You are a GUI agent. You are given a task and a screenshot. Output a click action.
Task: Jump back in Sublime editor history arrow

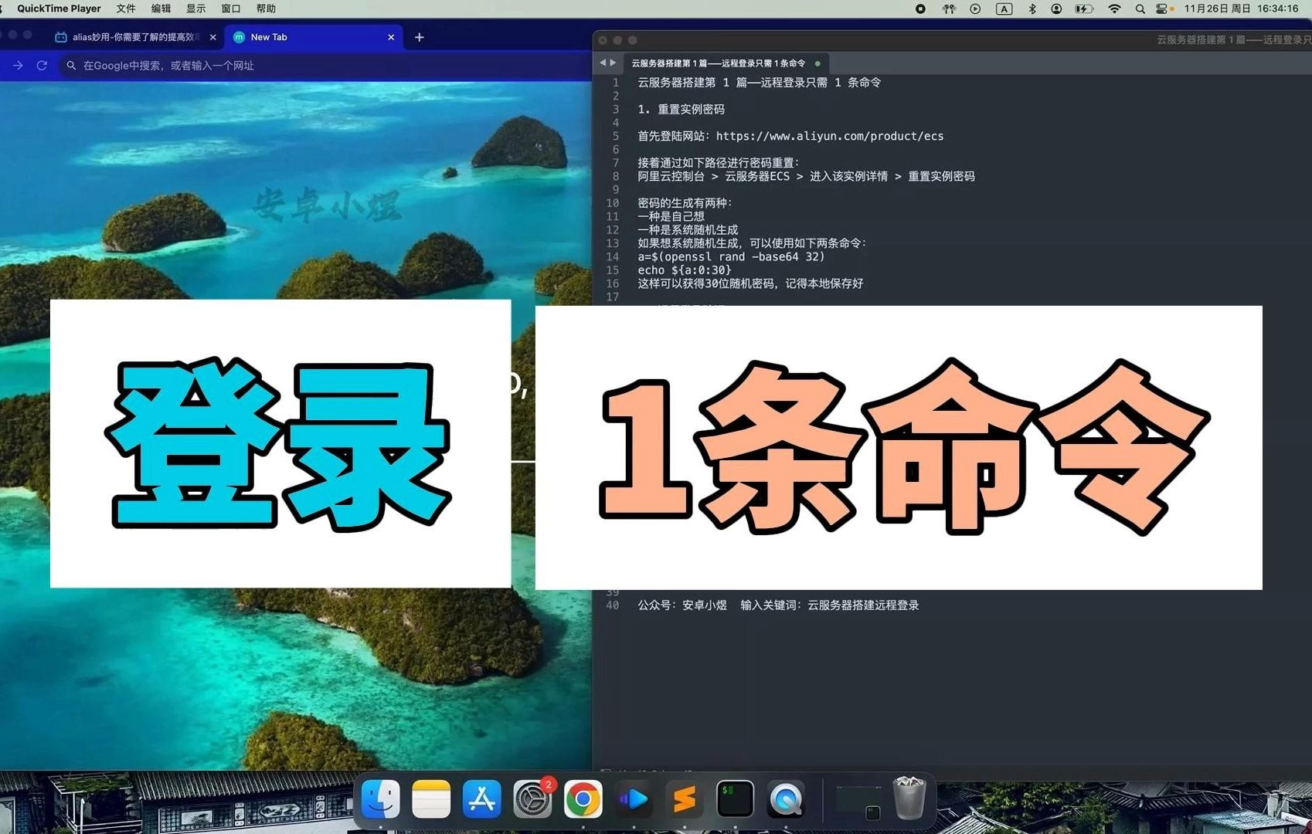[603, 63]
